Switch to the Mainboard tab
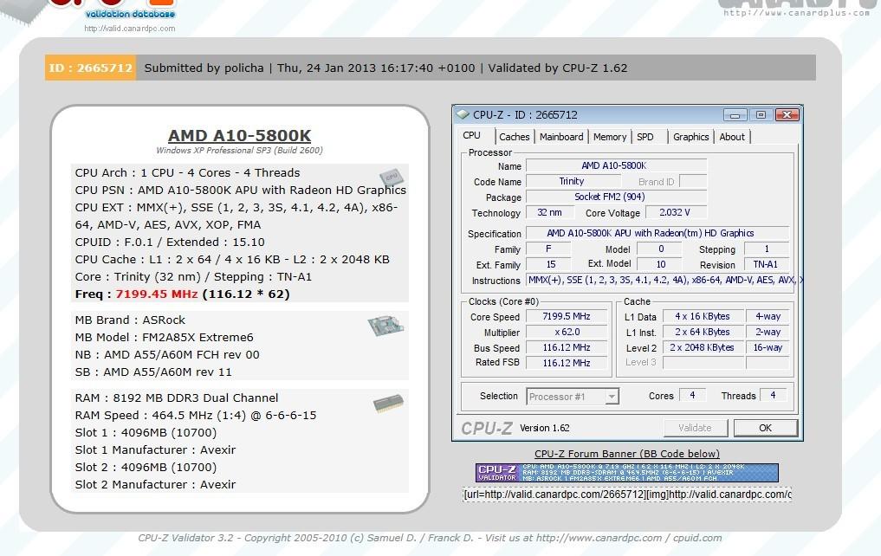This screenshot has width=881, height=556. coord(561,137)
